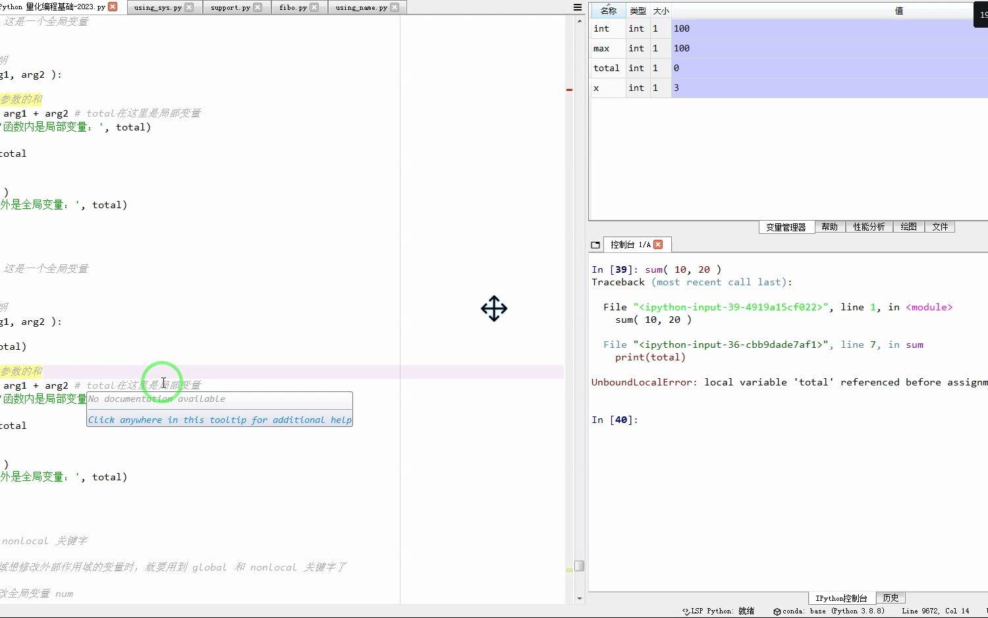This screenshot has width=988, height=618.
Task: Click tooltip link for additional help
Action: pos(220,420)
